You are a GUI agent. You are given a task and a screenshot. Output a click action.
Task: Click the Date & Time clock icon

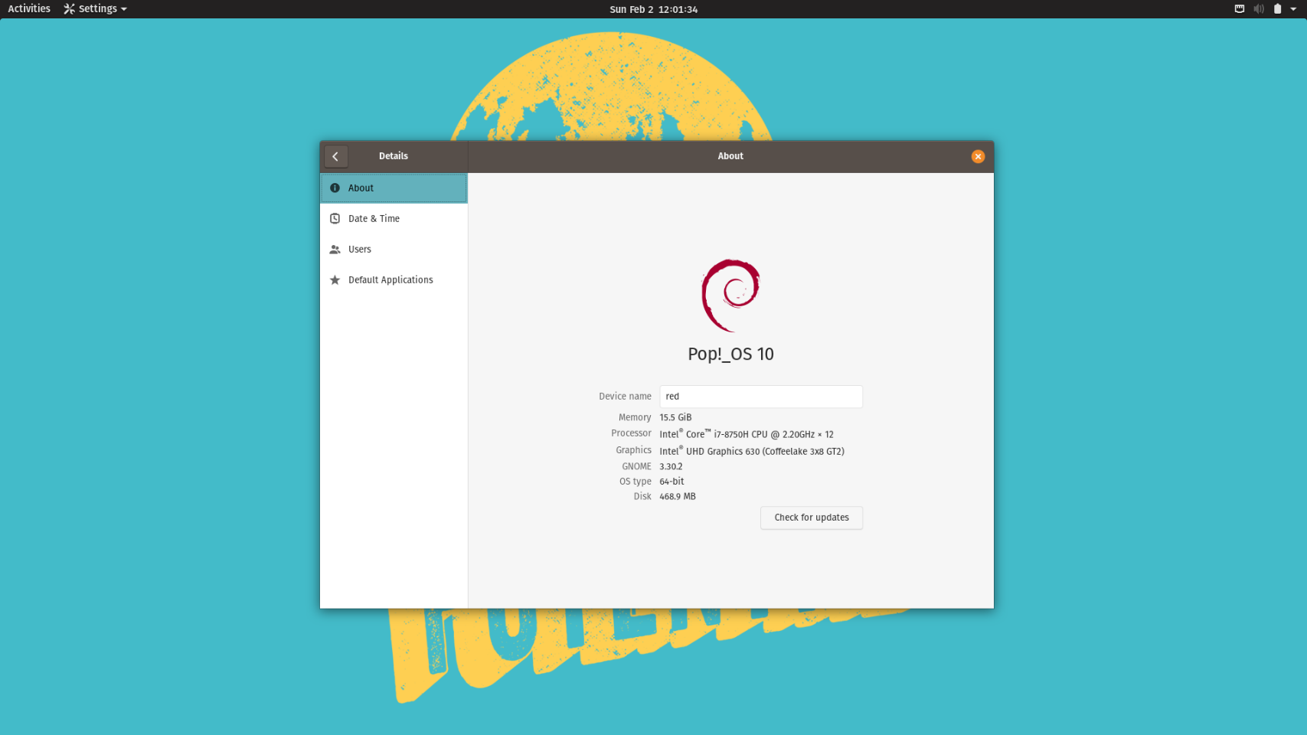pyautogui.click(x=335, y=218)
